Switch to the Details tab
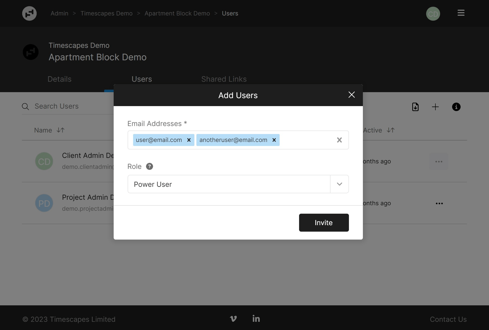Screen dimensions: 489x330 tap(59, 79)
